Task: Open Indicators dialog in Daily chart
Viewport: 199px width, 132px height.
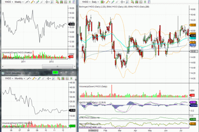Action: pos(141,2)
